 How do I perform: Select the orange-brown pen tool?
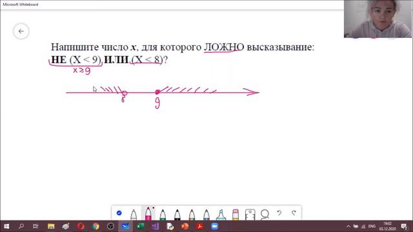pos(192,215)
